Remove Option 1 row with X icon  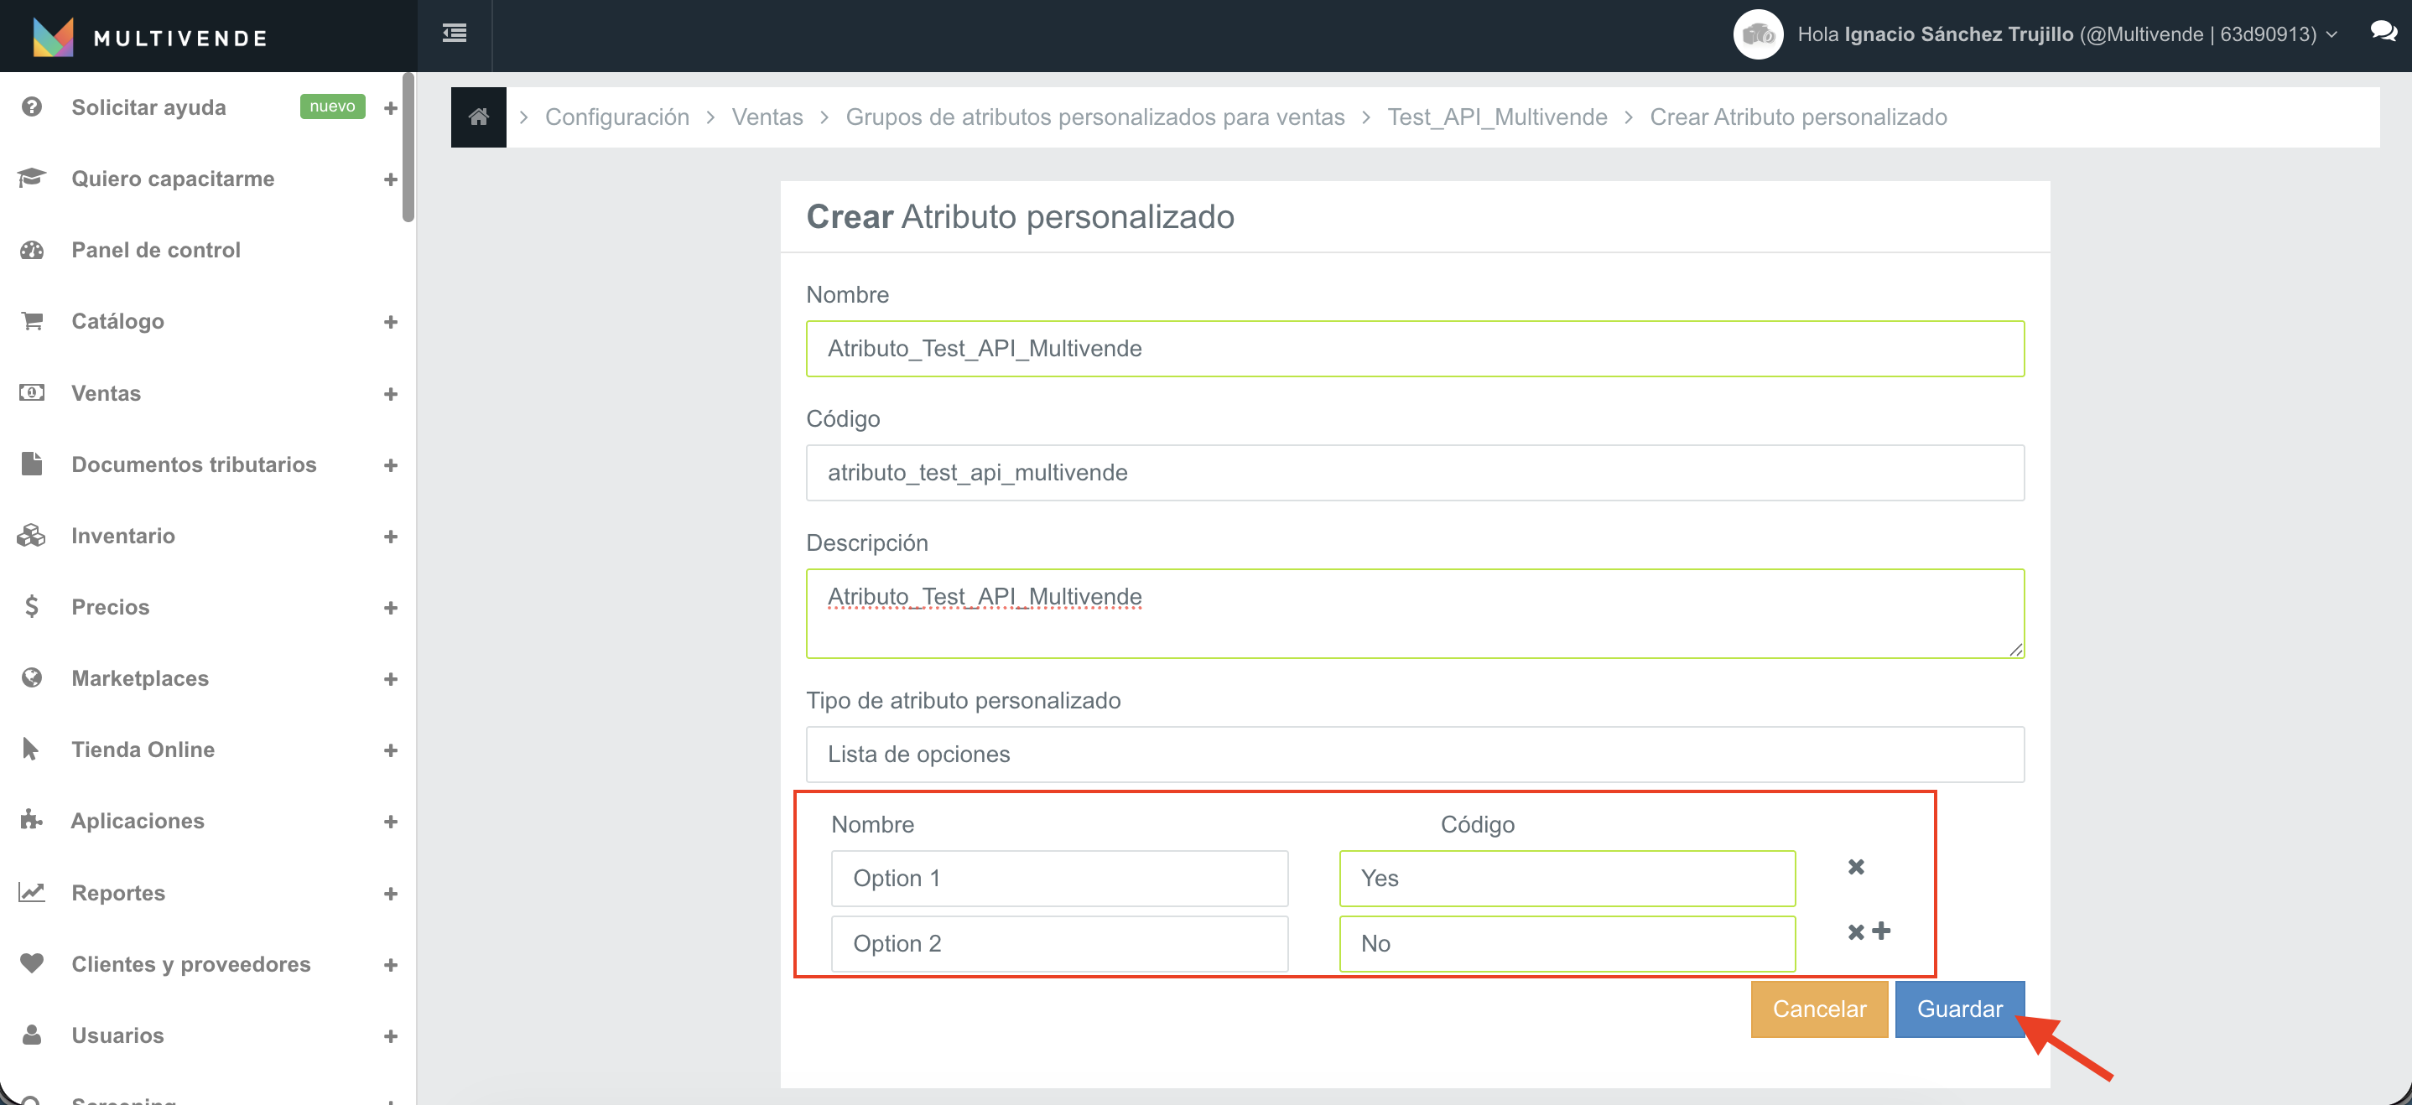coord(1856,866)
